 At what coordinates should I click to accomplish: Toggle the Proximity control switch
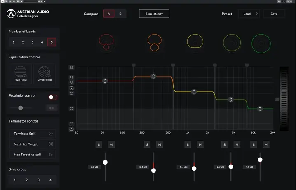53,97
